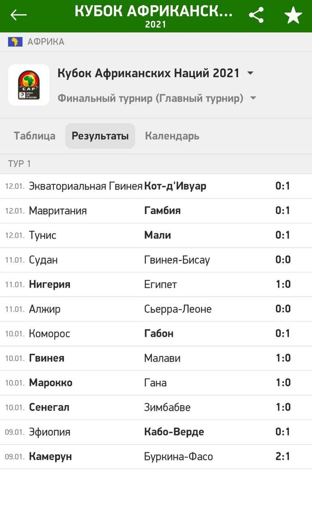Open the Алжир vs Сьерра-Леоне match
This screenshot has height=512, width=312.
point(156,309)
